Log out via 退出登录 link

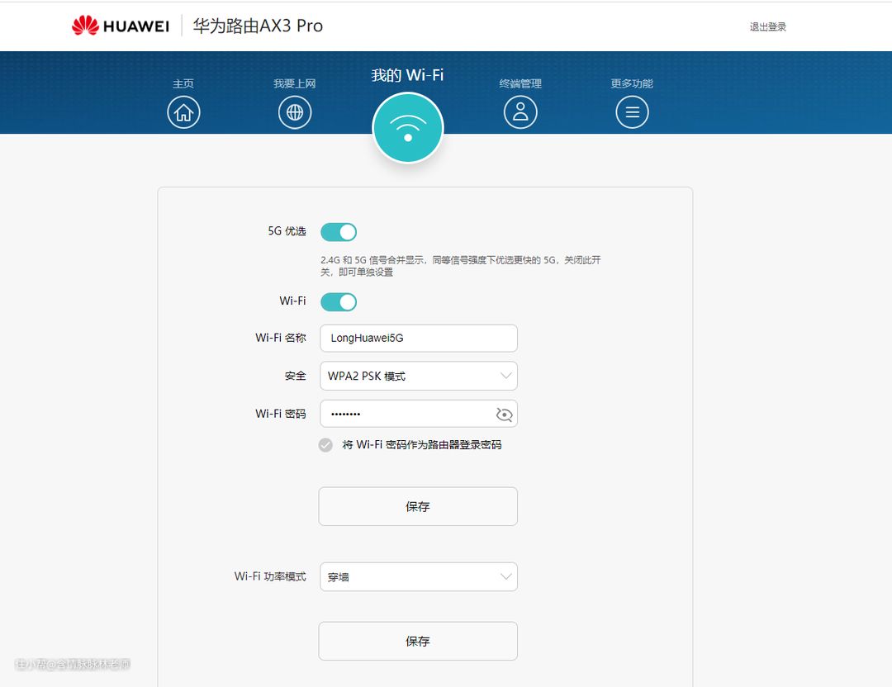click(768, 26)
